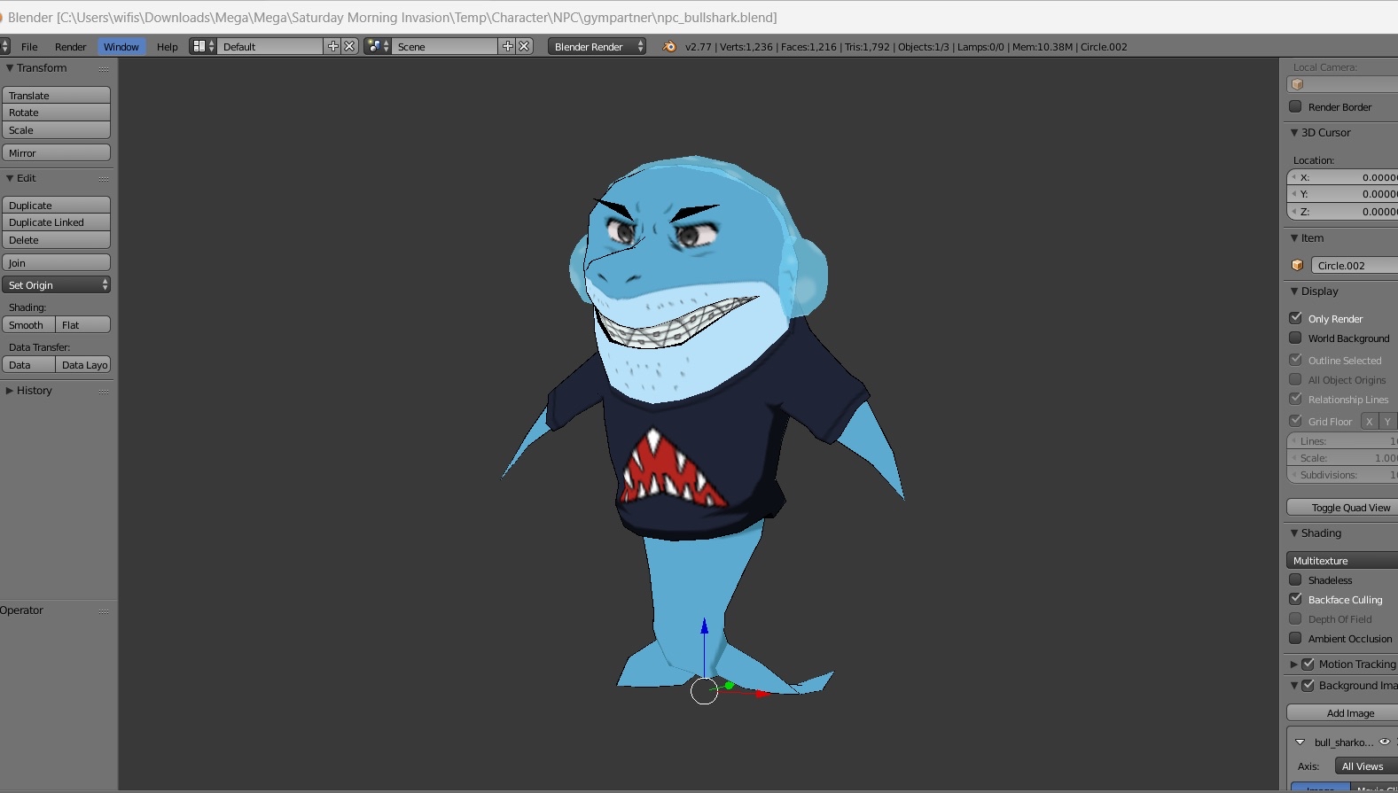Viewport: 1398px width, 793px height.
Task: Click the Edit panel grip icon
Action: (x=105, y=178)
